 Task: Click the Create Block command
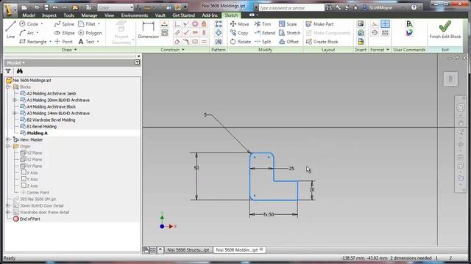tap(322, 42)
